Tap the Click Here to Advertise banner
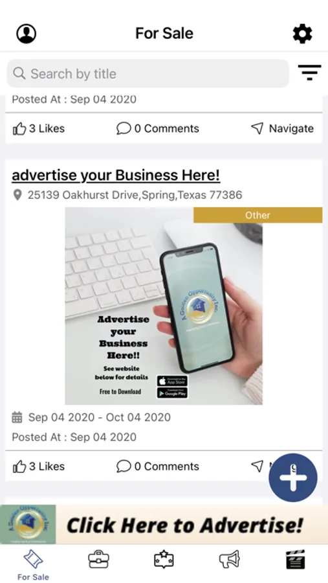The image size is (328, 583). tap(164, 524)
